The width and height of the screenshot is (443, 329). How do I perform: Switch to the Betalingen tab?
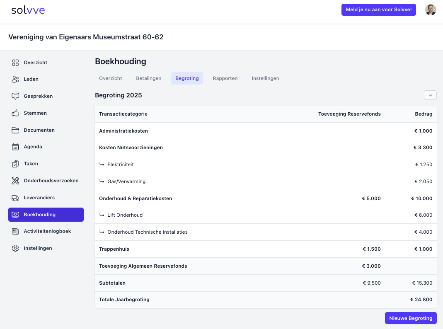coord(149,78)
